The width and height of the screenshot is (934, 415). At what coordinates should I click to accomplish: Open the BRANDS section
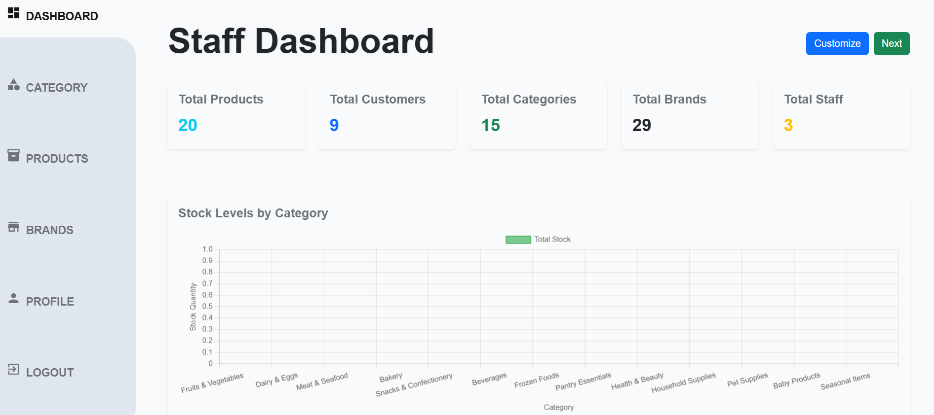pos(49,230)
